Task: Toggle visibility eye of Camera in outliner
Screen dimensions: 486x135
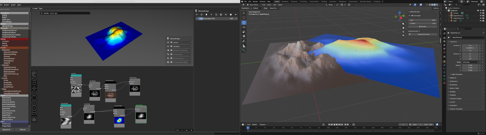Action: 481,13
